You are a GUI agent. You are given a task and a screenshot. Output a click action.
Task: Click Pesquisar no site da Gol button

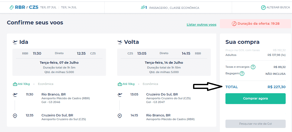[255, 124]
